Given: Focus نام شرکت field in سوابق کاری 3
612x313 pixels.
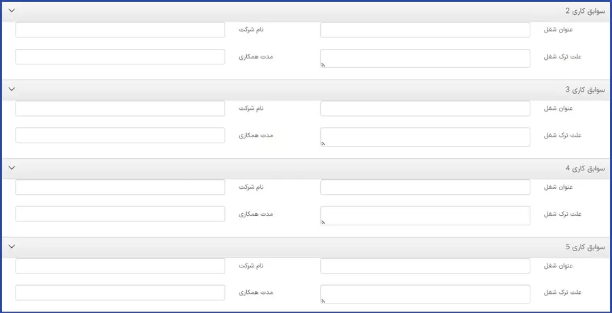Looking at the screenshot, I should (120, 109).
